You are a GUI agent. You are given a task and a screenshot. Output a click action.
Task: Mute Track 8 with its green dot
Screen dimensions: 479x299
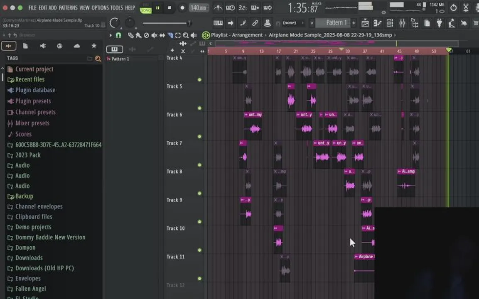click(x=199, y=194)
